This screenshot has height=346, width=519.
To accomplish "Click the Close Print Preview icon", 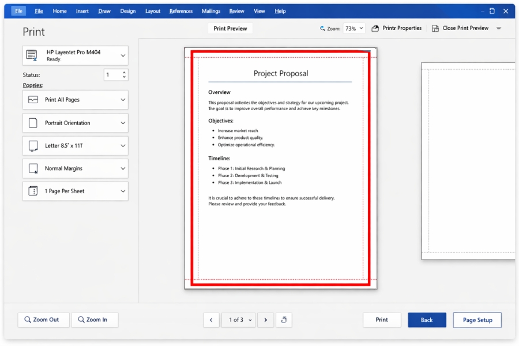I will pos(435,28).
